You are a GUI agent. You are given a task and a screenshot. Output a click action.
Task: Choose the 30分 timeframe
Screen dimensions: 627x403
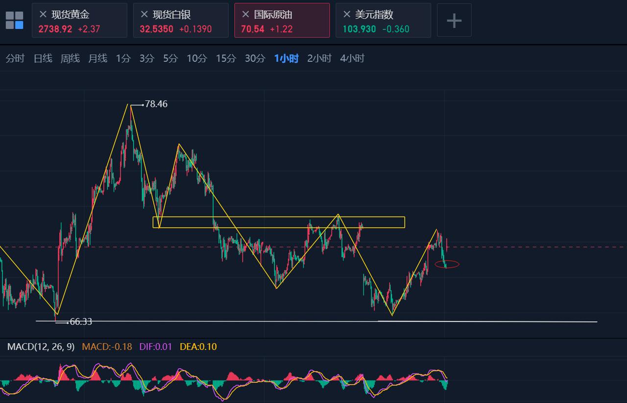point(255,58)
